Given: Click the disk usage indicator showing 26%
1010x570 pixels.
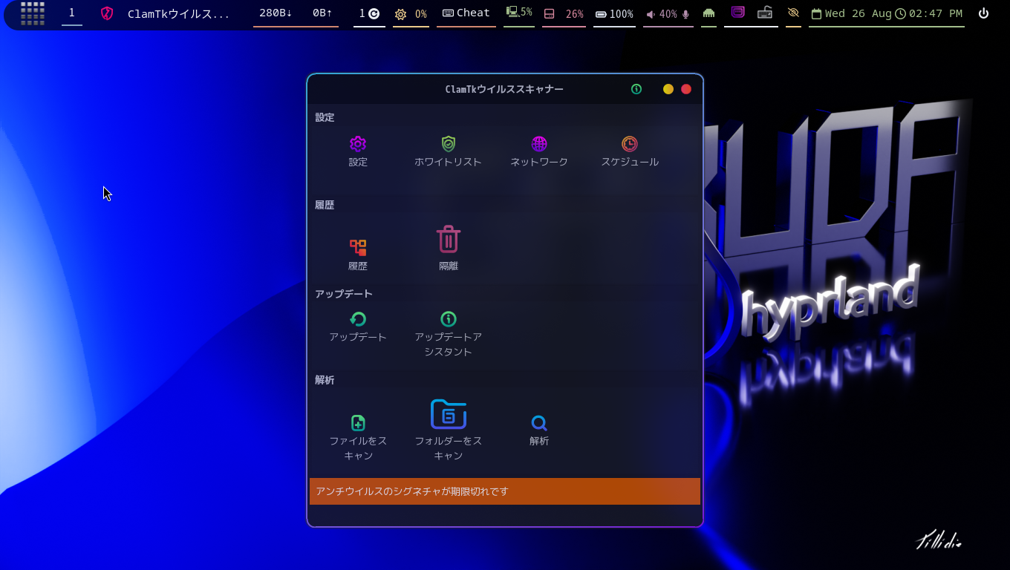Looking at the screenshot, I should click(x=564, y=14).
